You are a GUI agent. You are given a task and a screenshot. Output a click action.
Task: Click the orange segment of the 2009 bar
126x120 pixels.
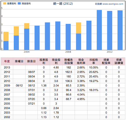78,28
